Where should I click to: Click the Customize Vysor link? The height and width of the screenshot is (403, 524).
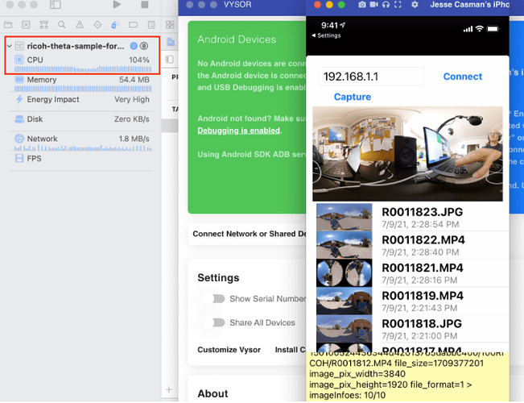(229, 350)
